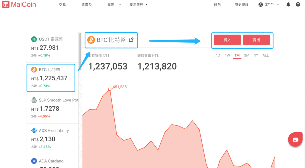
Task: Click the BTC 比特幣 chart title
Action: pos(111,40)
